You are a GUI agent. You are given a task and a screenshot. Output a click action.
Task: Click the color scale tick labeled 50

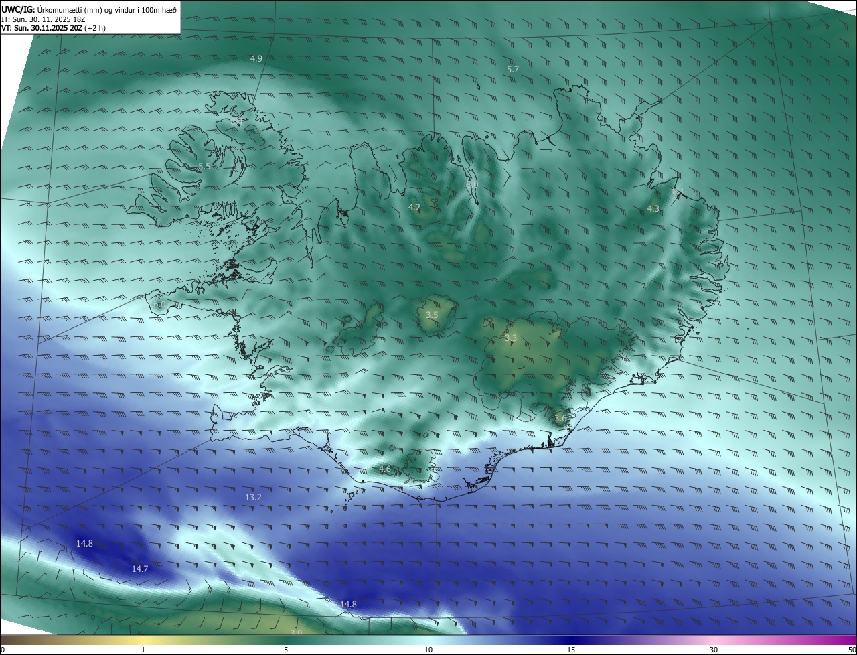point(852,650)
